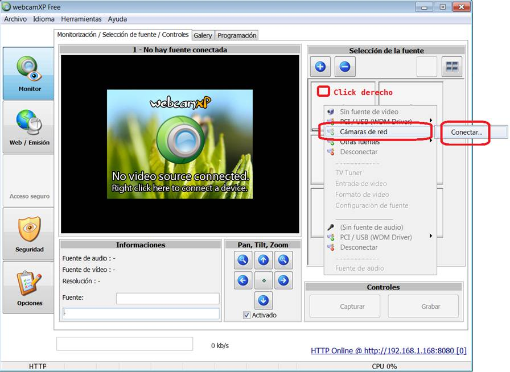Open the Opciones sidebar icon
510x372 pixels.
(28, 287)
